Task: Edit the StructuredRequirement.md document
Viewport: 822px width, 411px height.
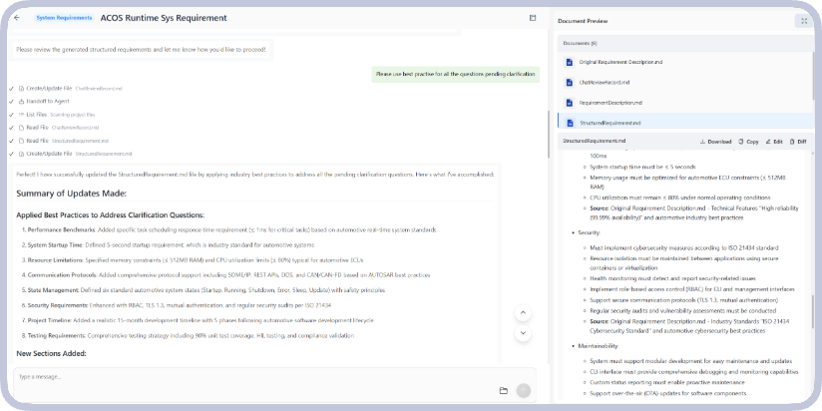Action: pos(774,142)
